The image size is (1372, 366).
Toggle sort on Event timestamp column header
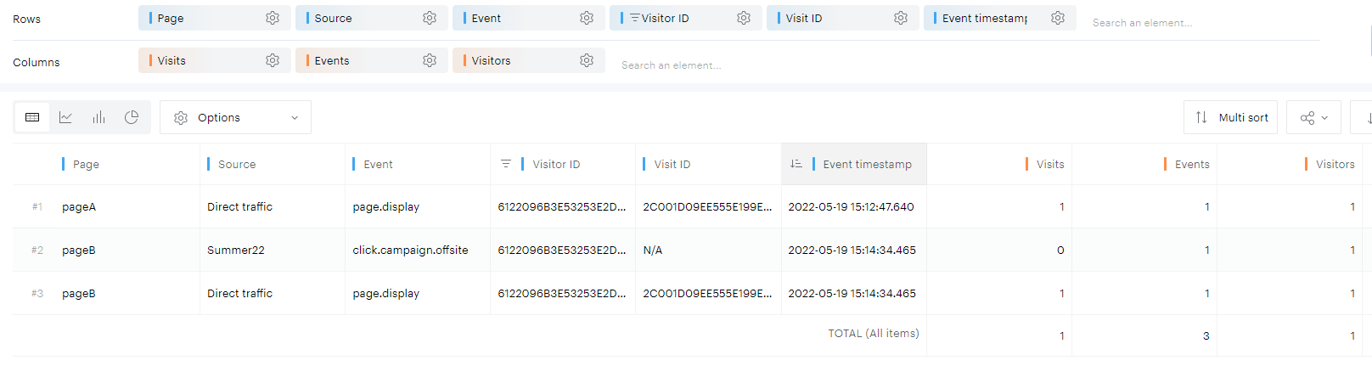click(x=796, y=164)
